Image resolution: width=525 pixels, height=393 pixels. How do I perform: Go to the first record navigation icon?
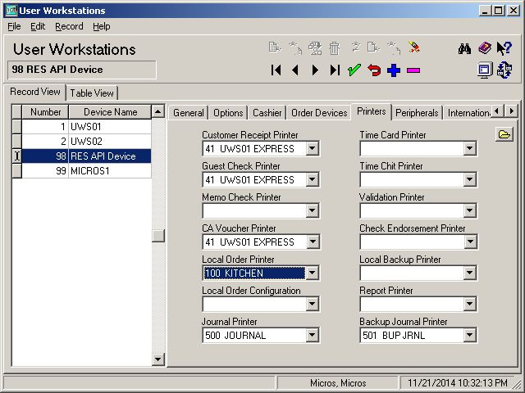[276, 70]
